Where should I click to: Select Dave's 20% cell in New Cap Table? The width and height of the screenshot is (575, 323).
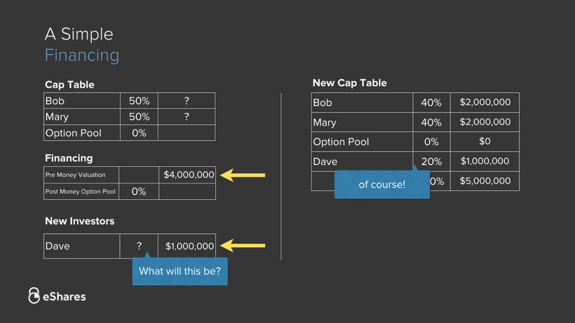pos(431,162)
